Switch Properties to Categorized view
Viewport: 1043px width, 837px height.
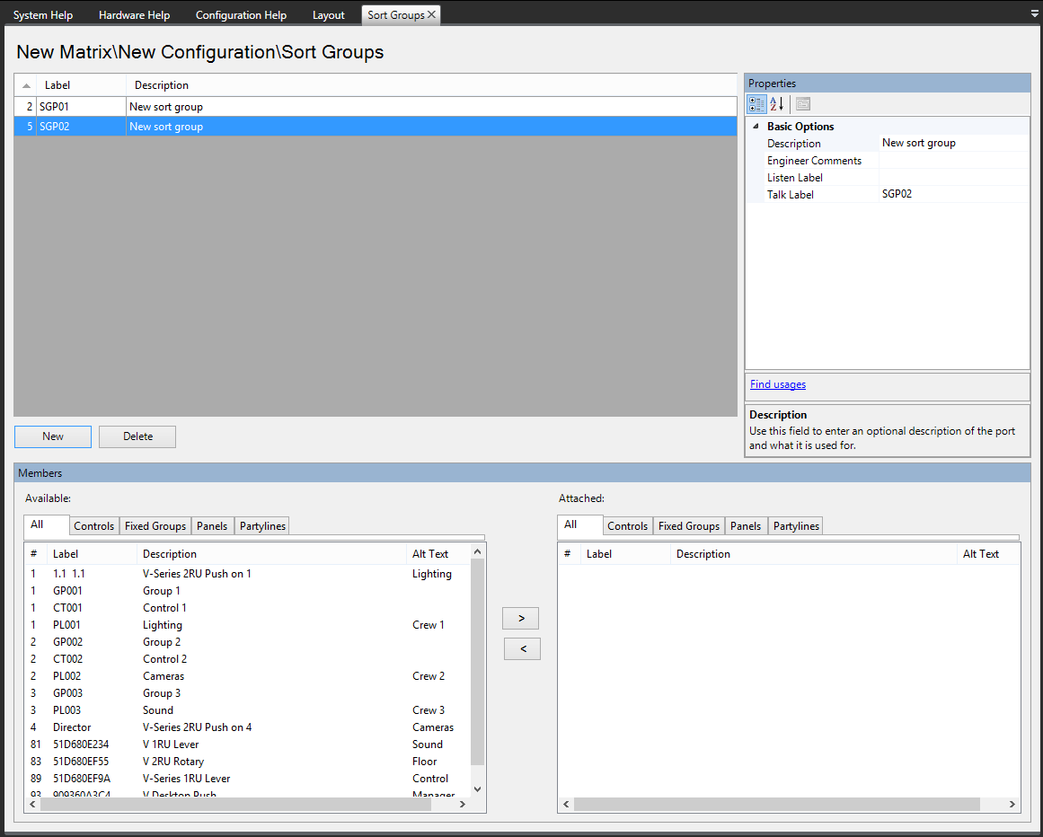tap(757, 103)
